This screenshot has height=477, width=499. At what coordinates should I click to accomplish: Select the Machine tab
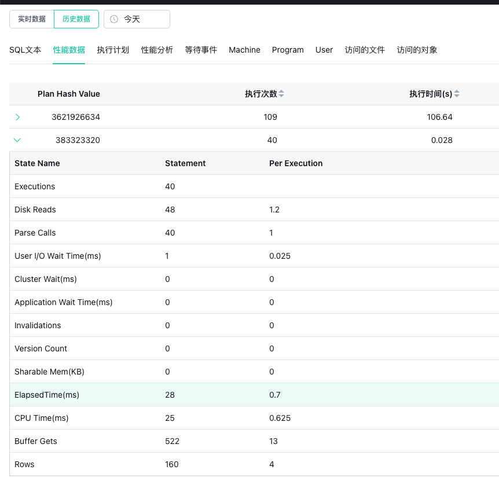coord(244,50)
